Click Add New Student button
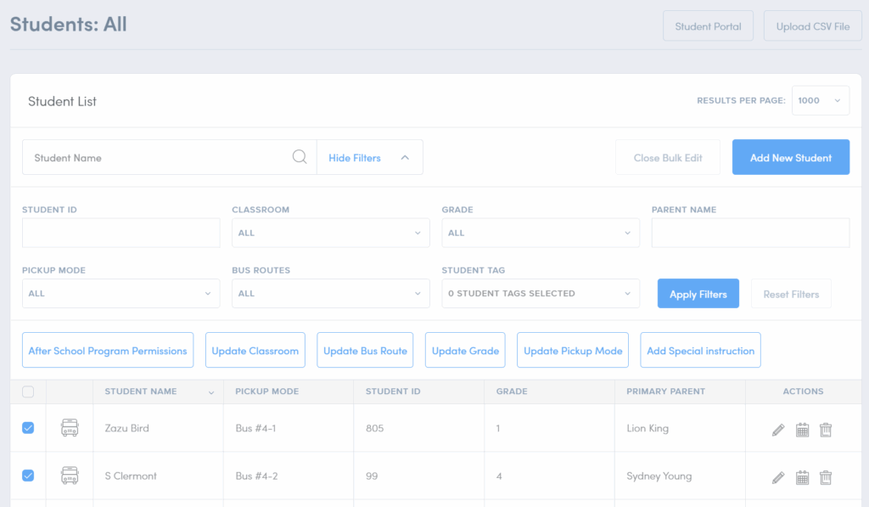This screenshot has width=869, height=507. pos(791,158)
